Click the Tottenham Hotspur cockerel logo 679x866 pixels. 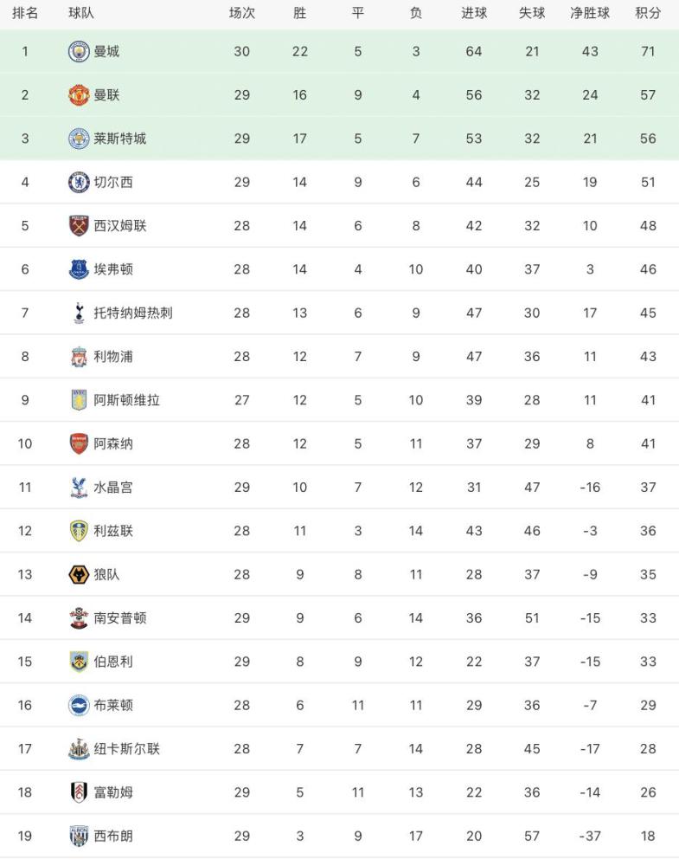(x=79, y=313)
